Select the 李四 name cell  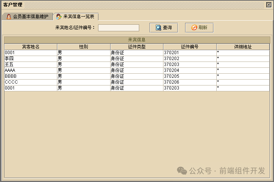pos(31,59)
